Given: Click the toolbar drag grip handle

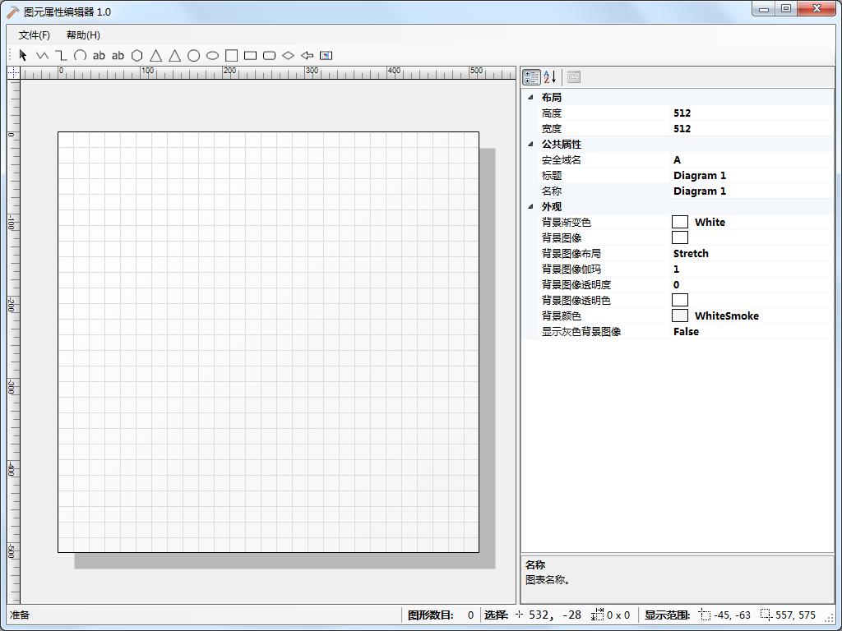Looking at the screenshot, I should 11,55.
